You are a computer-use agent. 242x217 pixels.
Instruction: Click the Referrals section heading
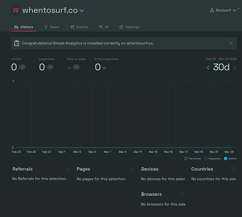(23, 169)
